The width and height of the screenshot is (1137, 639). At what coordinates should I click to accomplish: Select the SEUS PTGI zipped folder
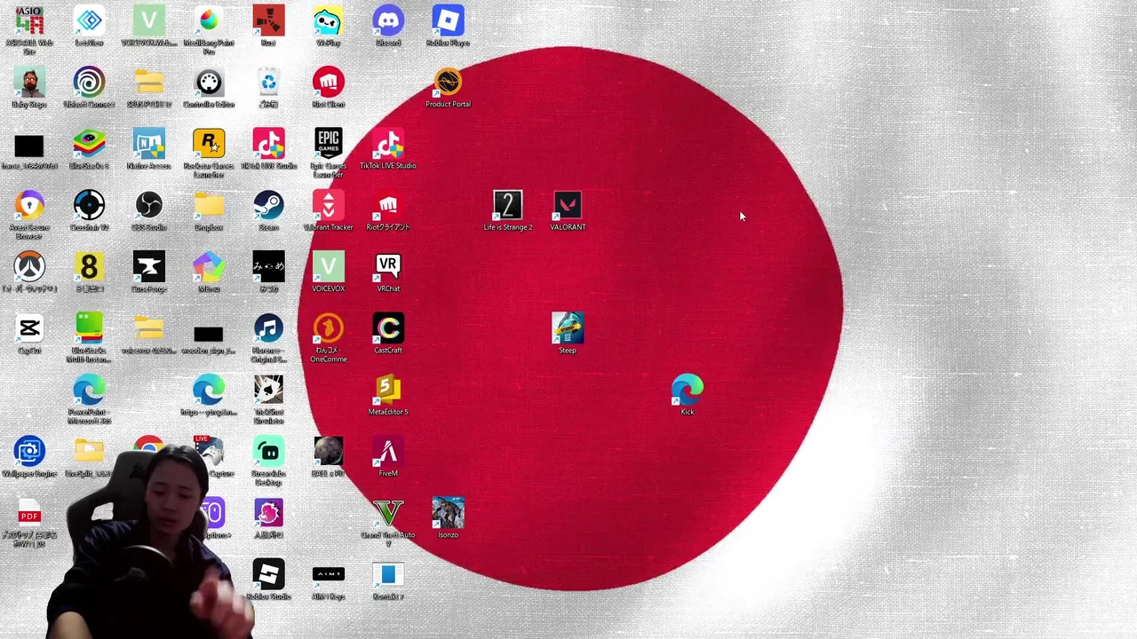click(x=149, y=83)
